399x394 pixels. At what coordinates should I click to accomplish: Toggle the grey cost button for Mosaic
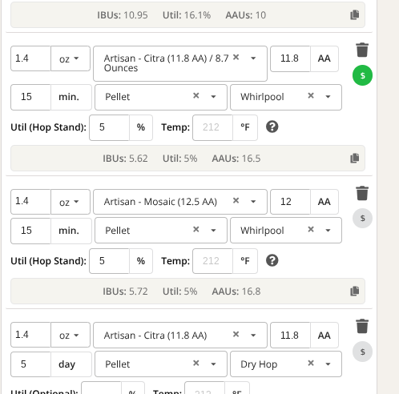click(362, 218)
